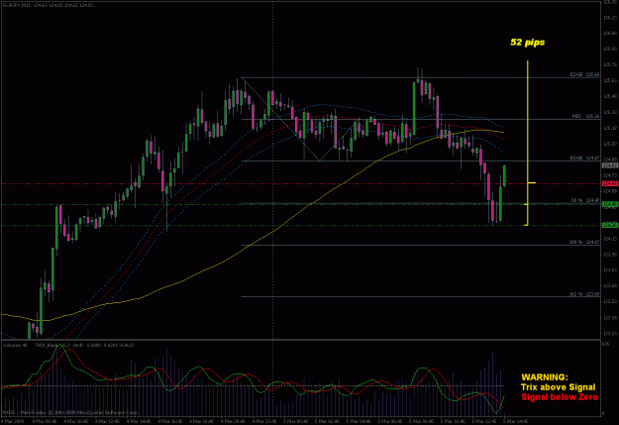Click the yellow vertical 52-pips measurement line
619x425 pixels.
click(x=528, y=143)
